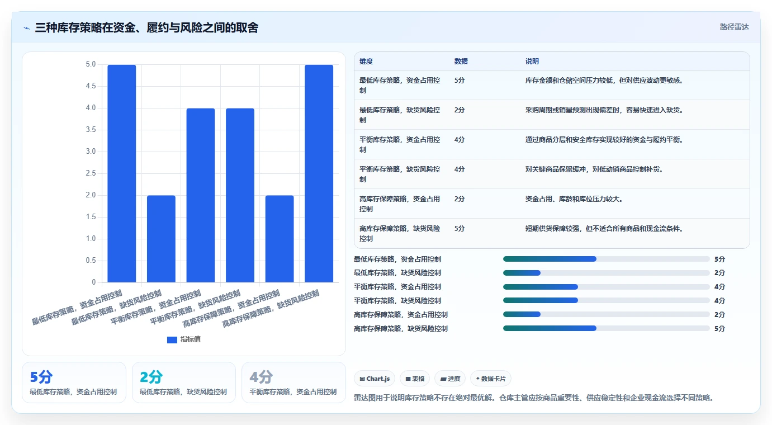The image size is (772, 425).
Task: Toggle the 指标值 legend color box
Action: pyautogui.click(x=172, y=340)
